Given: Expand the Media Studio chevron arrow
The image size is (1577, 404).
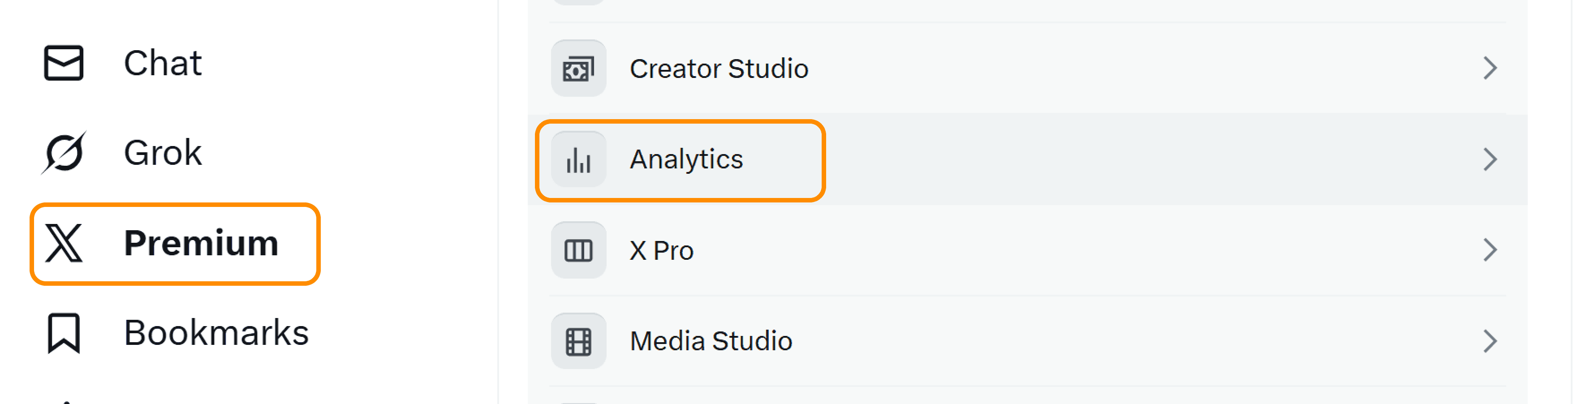Looking at the screenshot, I should 1490,341.
